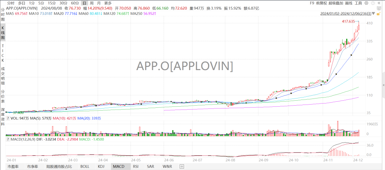This screenshot has height=170, width=385.
Task: Click the DEA: -2.2984 value
Action: (67, 139)
